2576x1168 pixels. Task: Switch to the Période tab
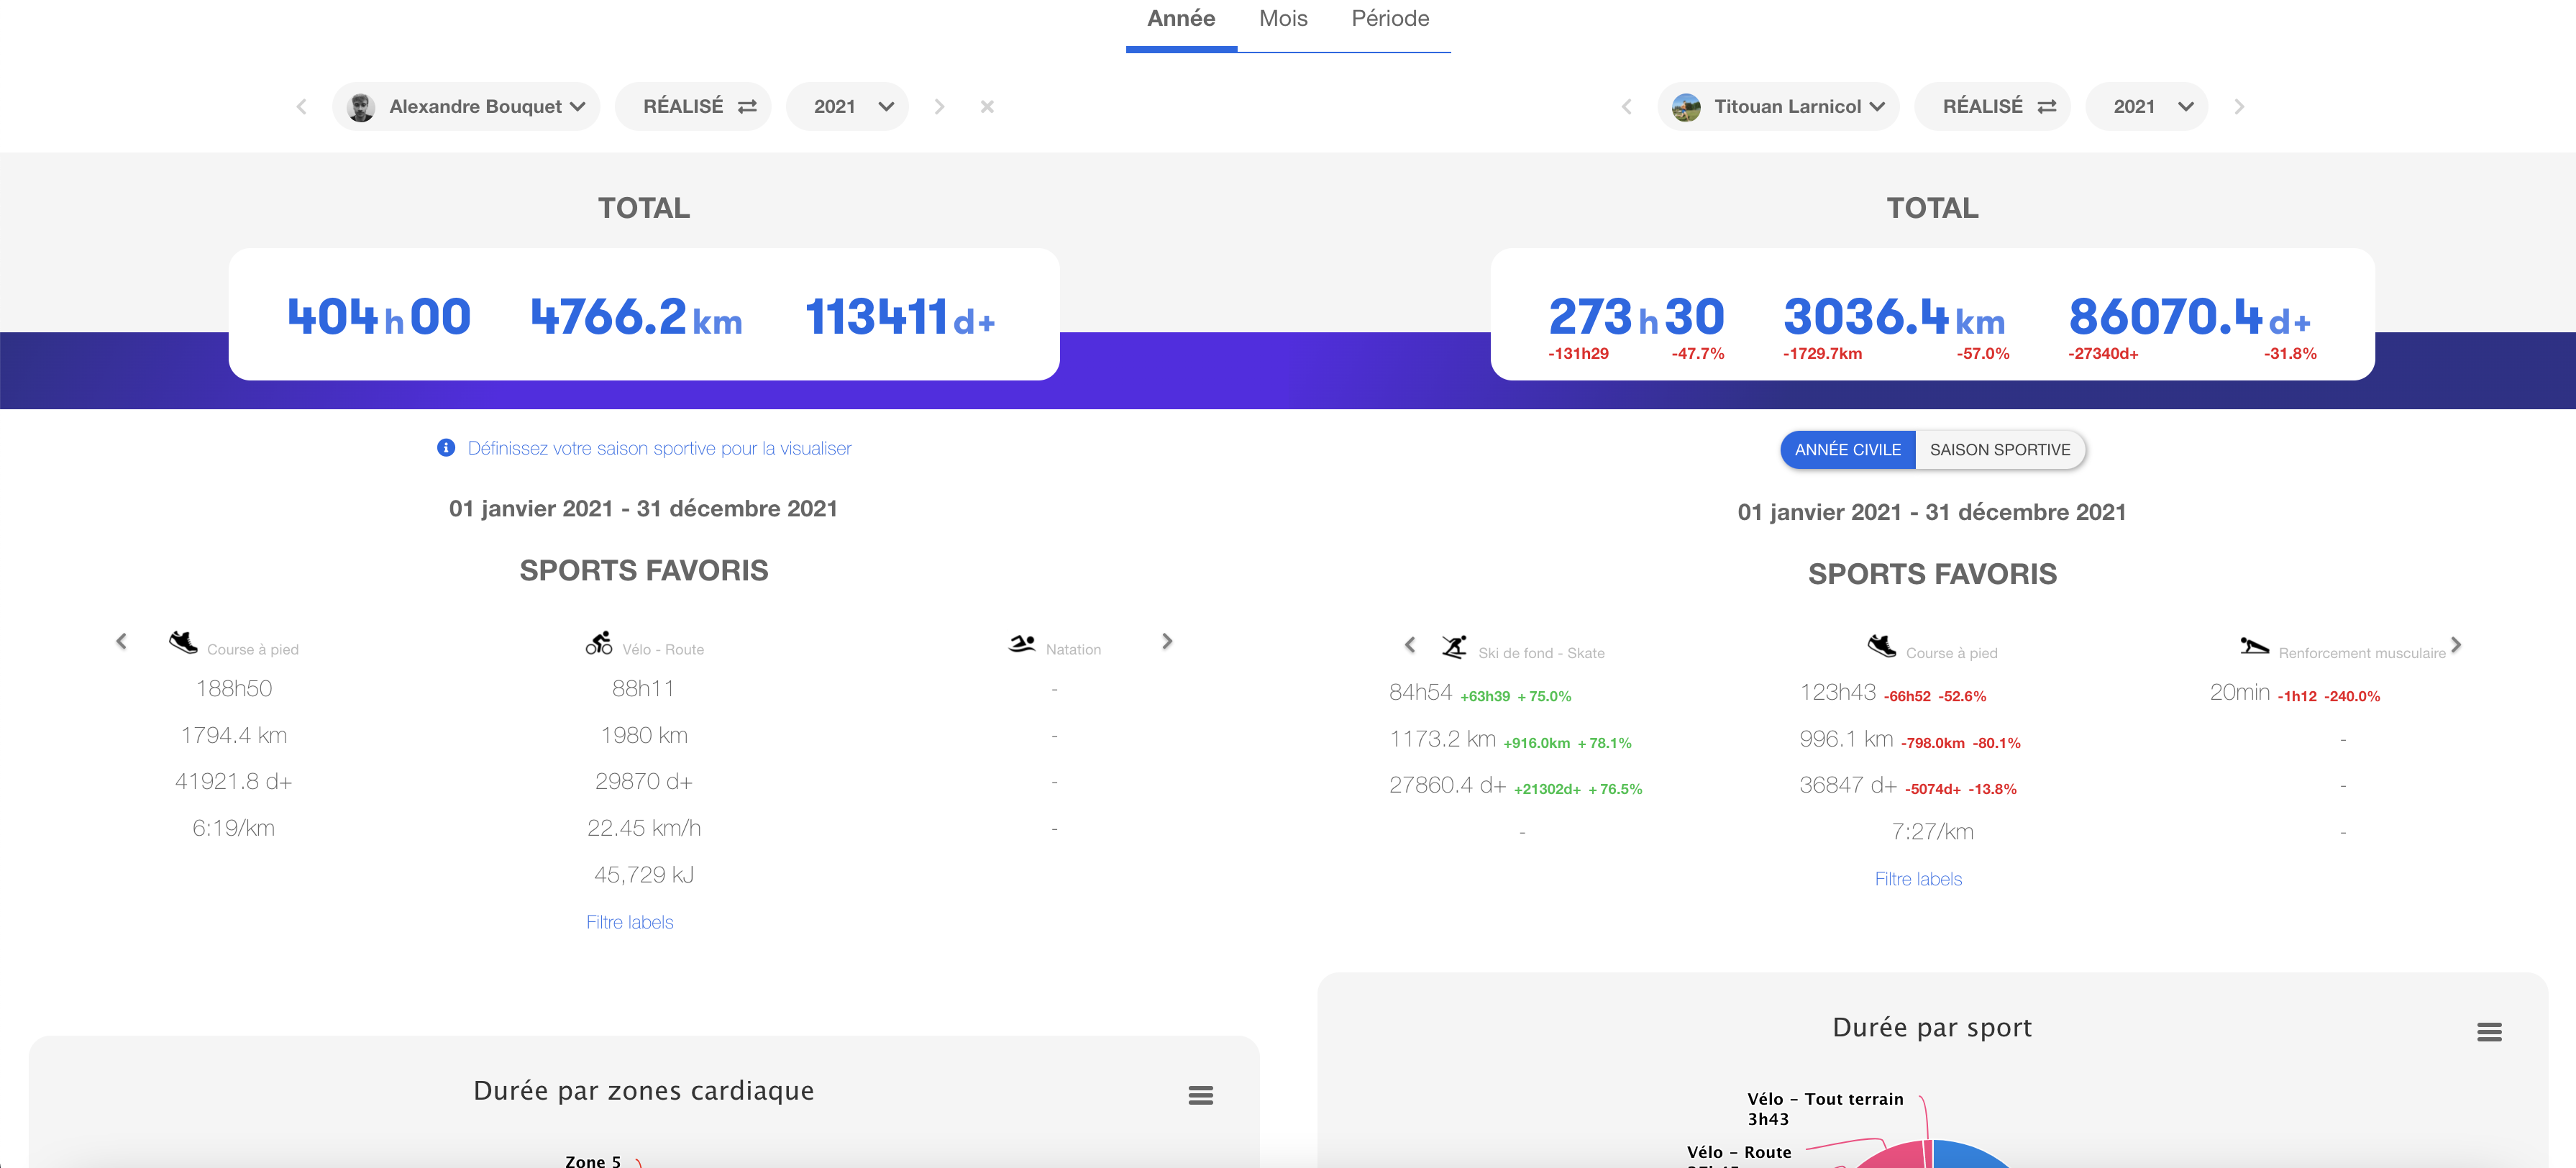pos(1390,19)
